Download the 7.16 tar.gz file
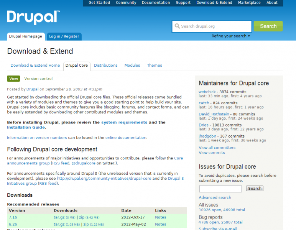This screenshot has height=230, width=296. (59, 217)
